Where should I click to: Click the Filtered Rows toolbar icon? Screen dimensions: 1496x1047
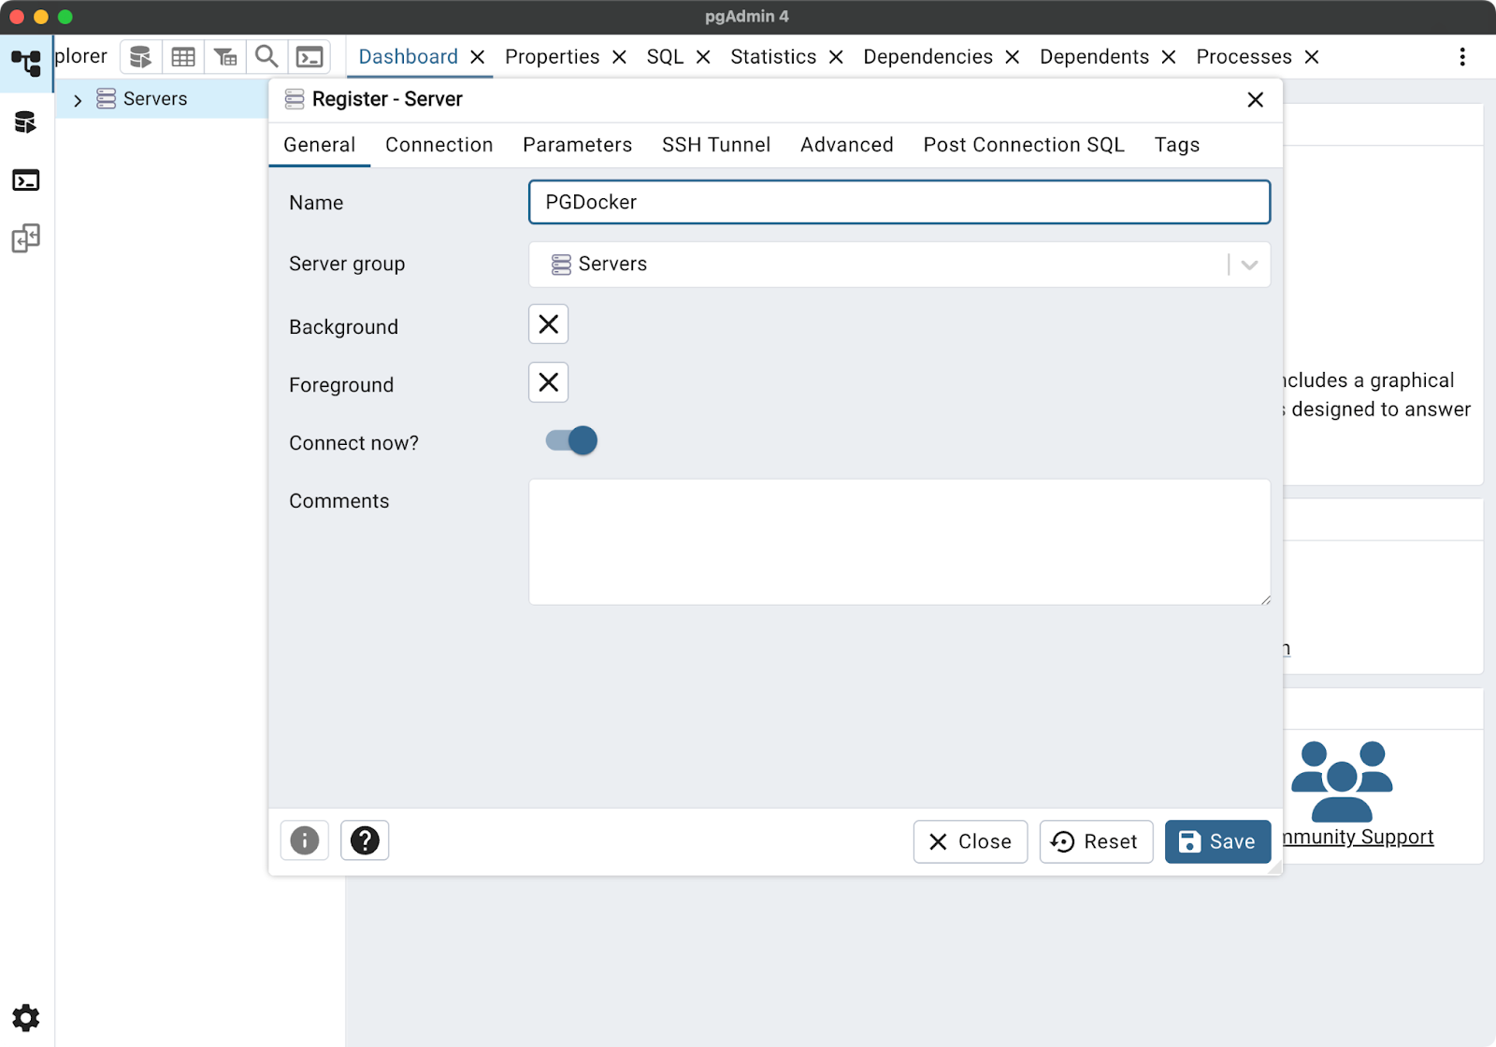point(225,57)
